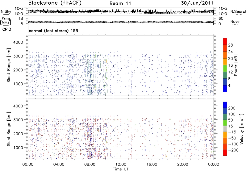247x171 pixels.
Task: Click the "Freq. [MHz]" axis label
Action: click(6, 21)
